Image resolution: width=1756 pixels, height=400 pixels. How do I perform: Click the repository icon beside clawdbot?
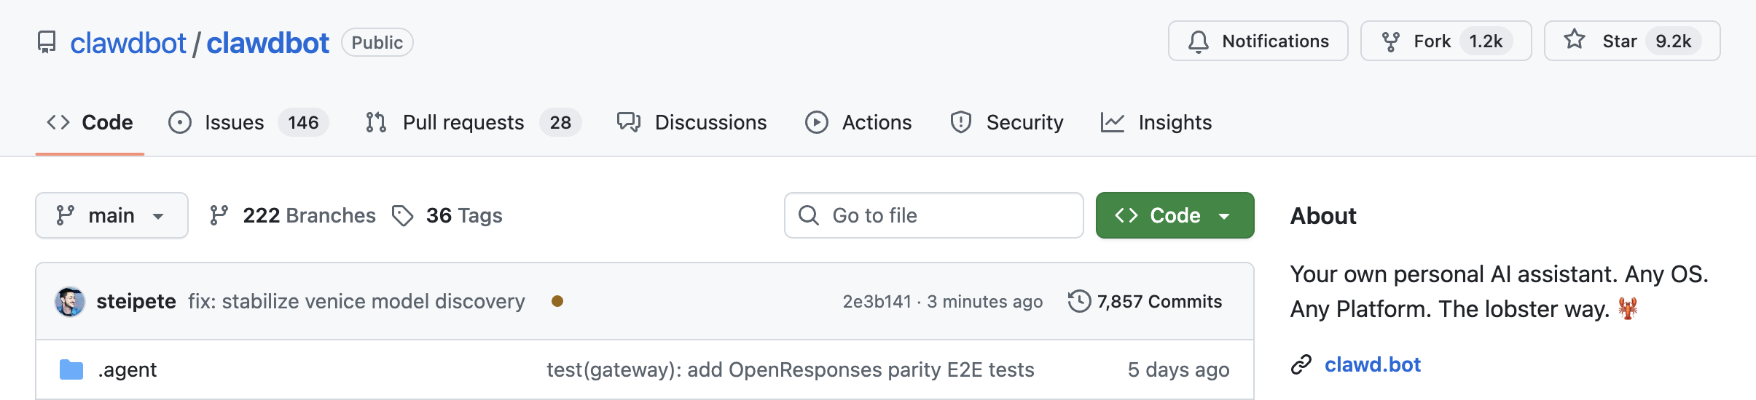[x=47, y=42]
